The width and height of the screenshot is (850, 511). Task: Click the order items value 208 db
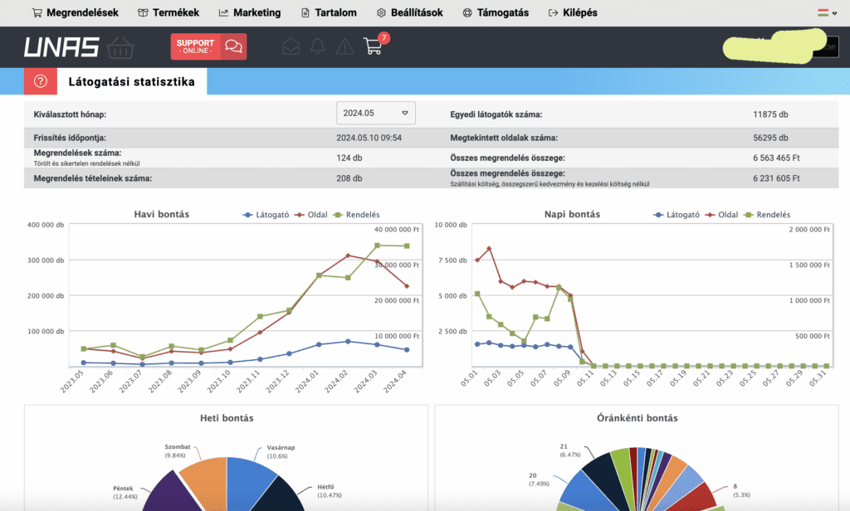(x=349, y=178)
